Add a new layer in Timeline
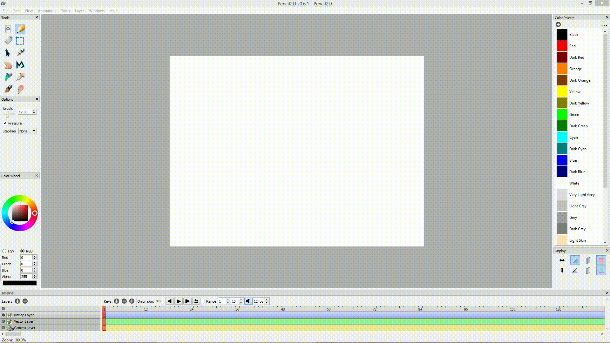Image resolution: width=610 pixels, height=343 pixels. (17, 301)
